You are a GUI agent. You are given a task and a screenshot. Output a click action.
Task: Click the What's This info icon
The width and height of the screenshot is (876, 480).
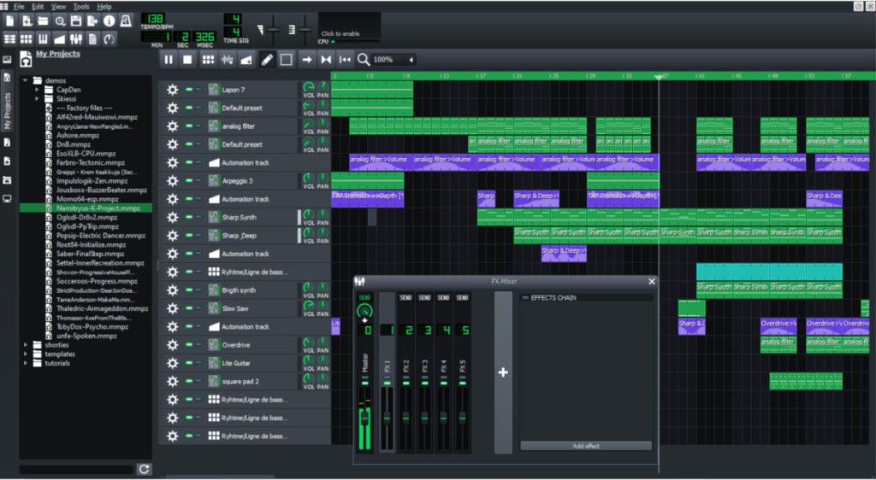[109, 21]
